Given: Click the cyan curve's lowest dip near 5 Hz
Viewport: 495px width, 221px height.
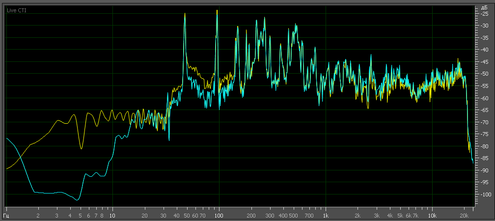Looking at the screenshot, I should pos(77,199).
